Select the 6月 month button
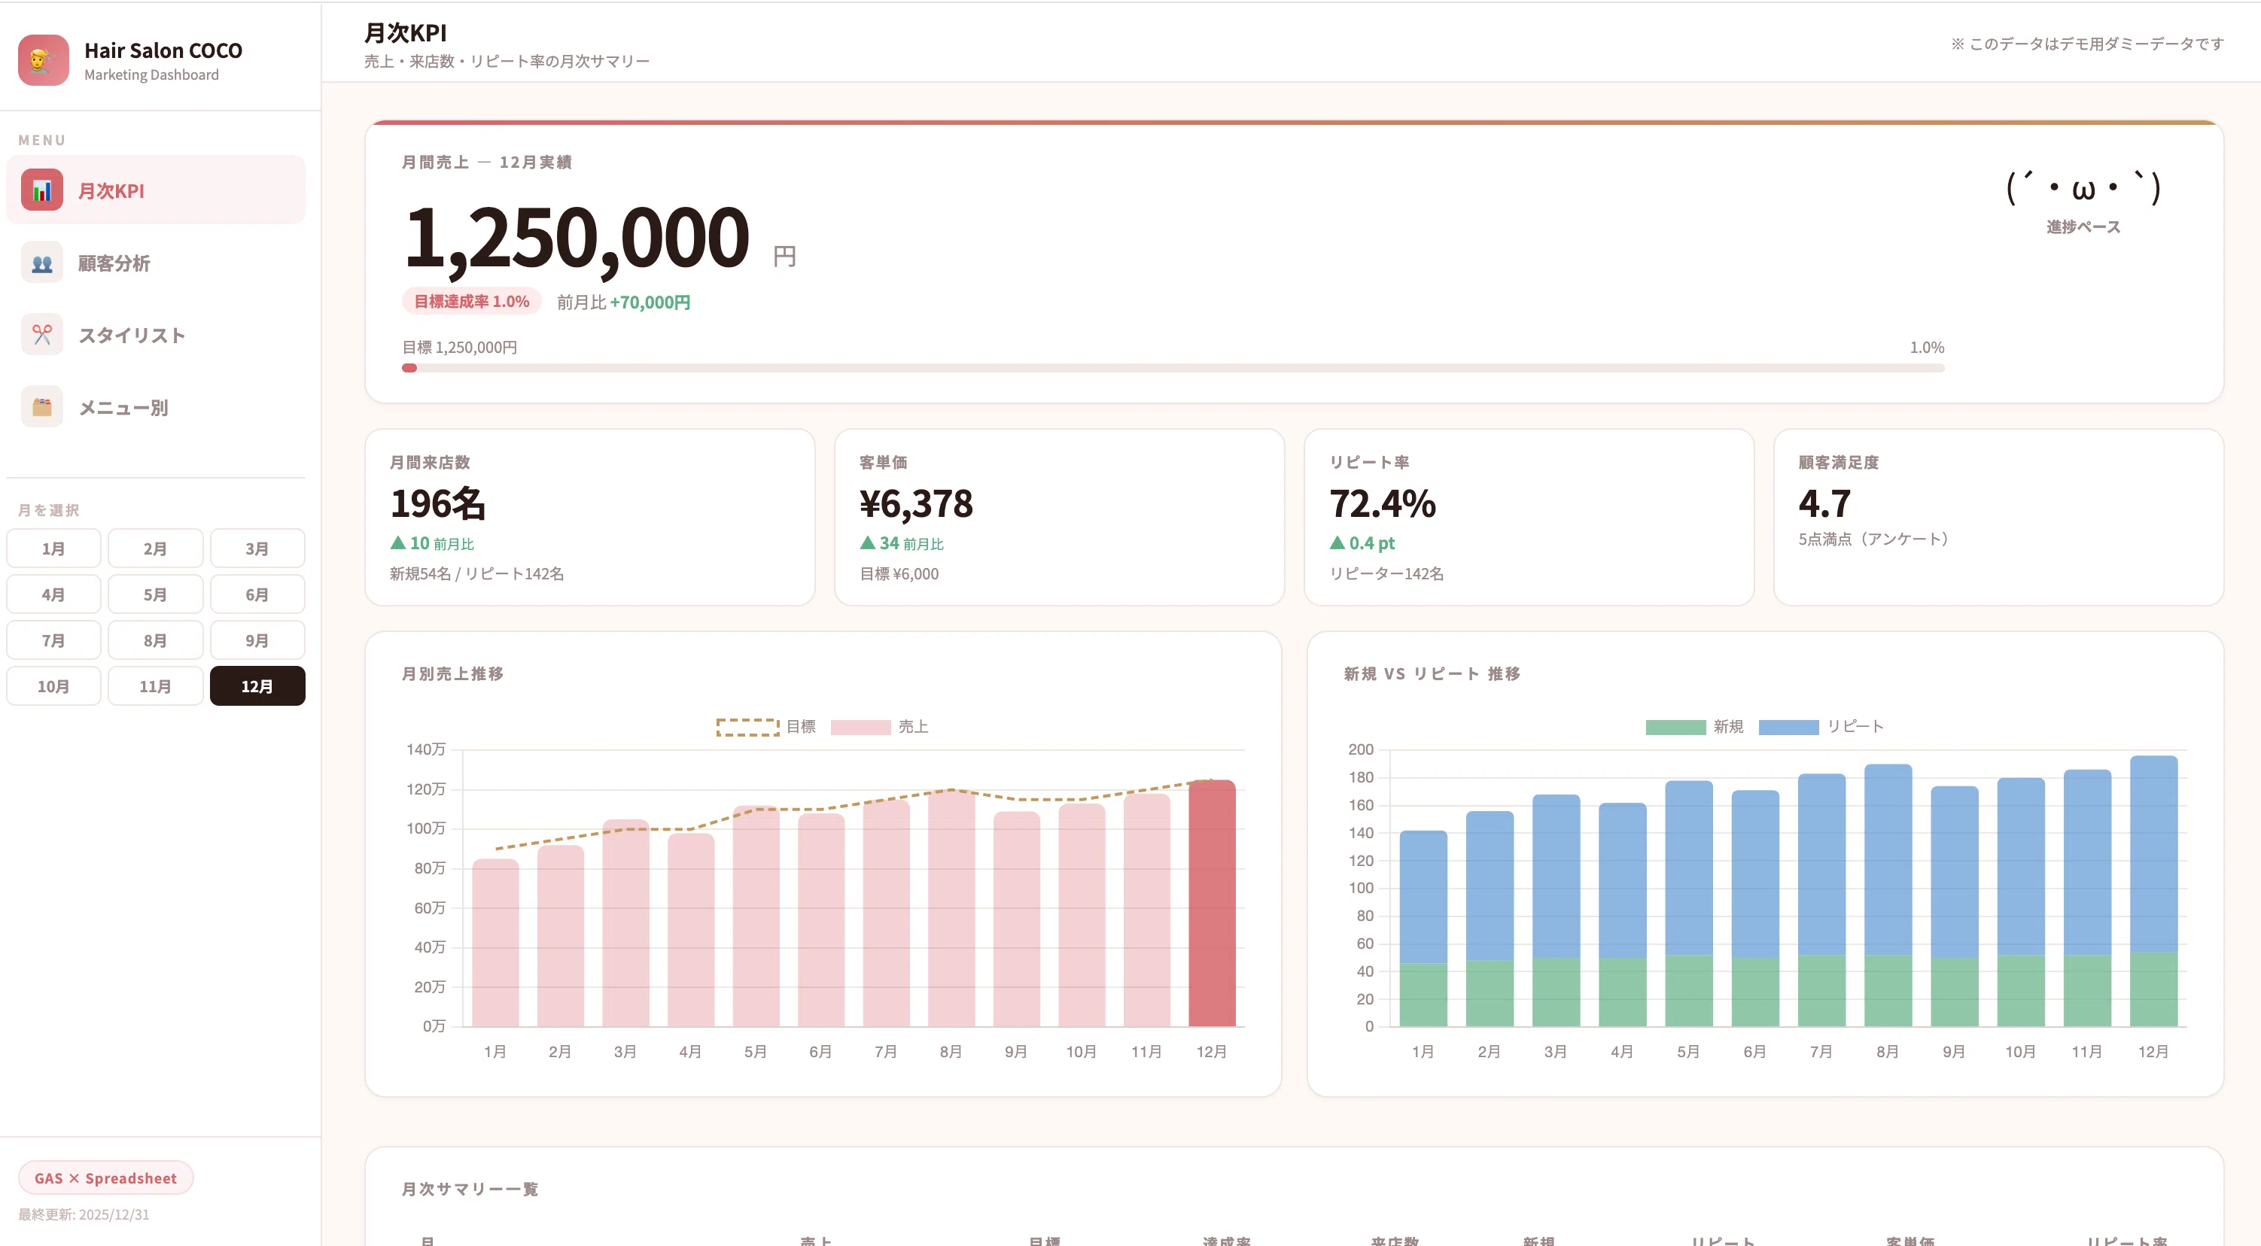Image resolution: width=2261 pixels, height=1246 pixels. click(257, 594)
